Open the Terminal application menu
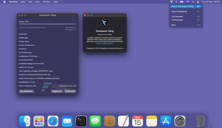Image resolution: width=222 pixels, height=128 pixels. (x=13, y=2)
